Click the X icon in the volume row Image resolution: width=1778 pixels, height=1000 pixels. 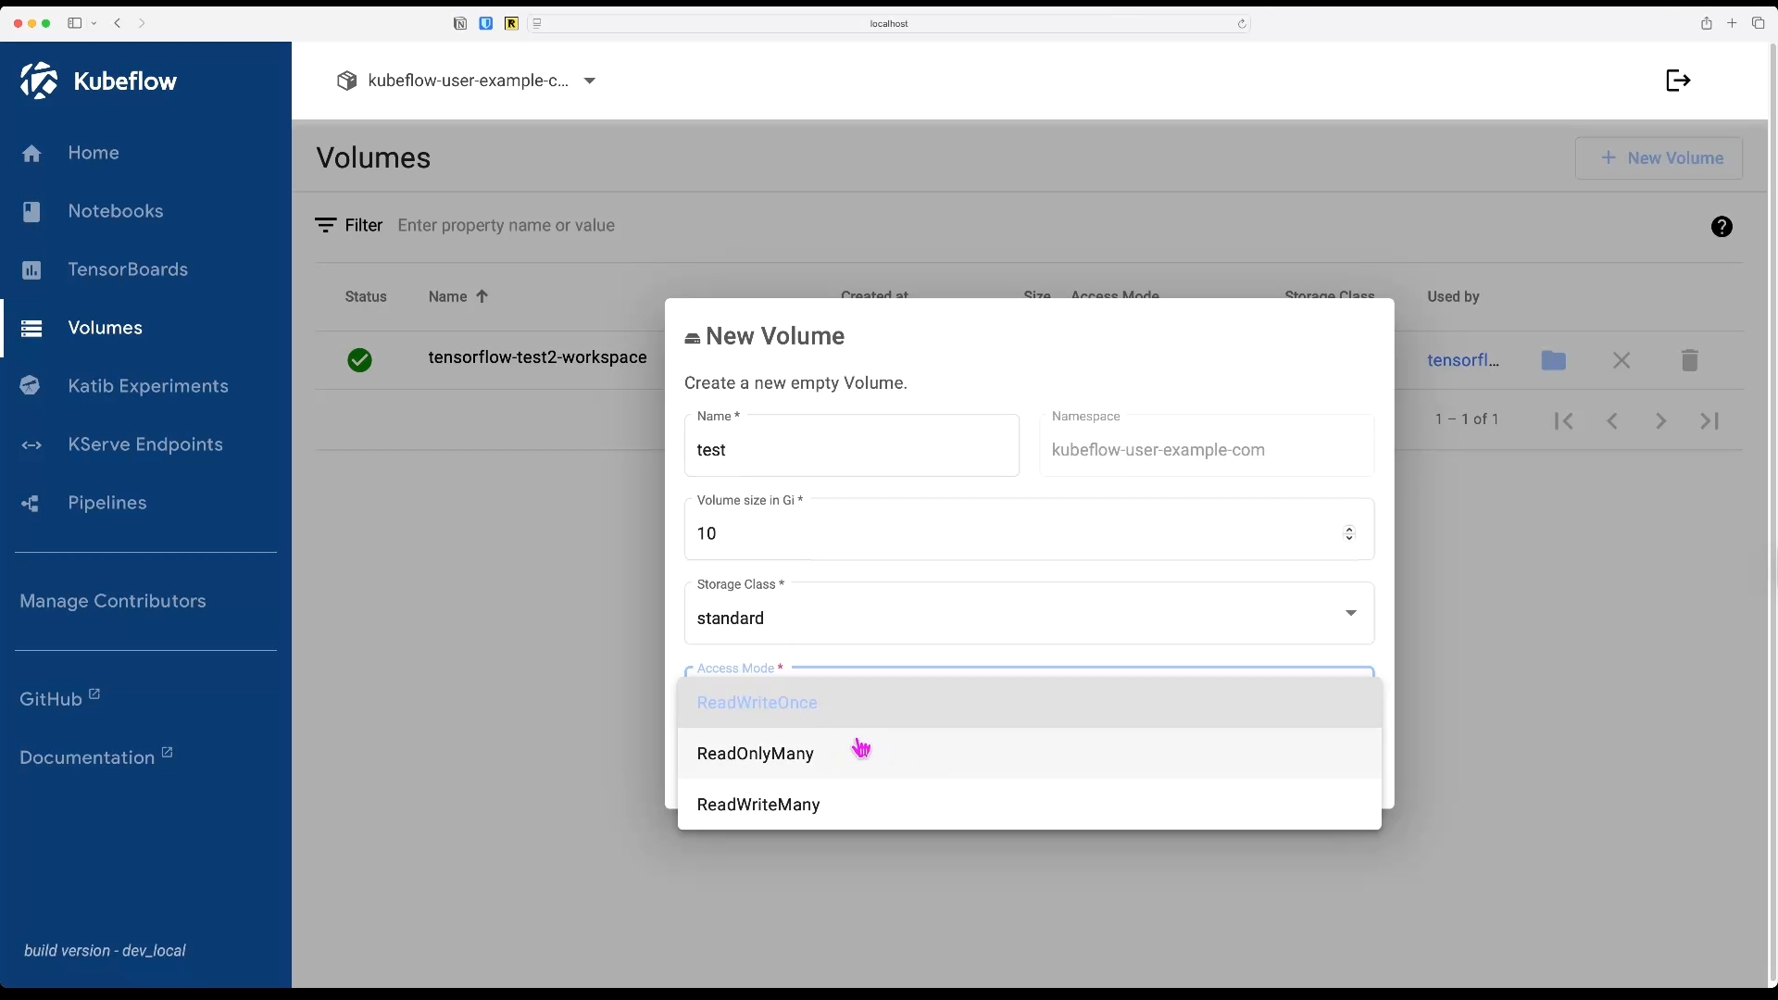tap(1621, 360)
